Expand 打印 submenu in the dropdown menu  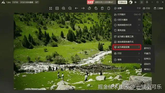[x=127, y=53]
